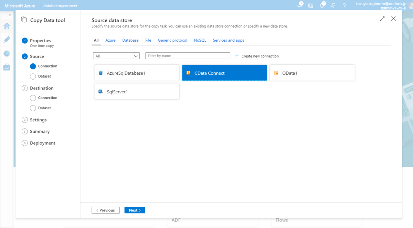Select the OData1 connection tile
The image size is (413, 228).
312,73
